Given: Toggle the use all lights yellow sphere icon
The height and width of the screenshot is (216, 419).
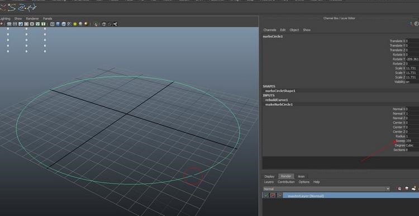Looking at the screenshot, I should pyautogui.click(x=75, y=24).
